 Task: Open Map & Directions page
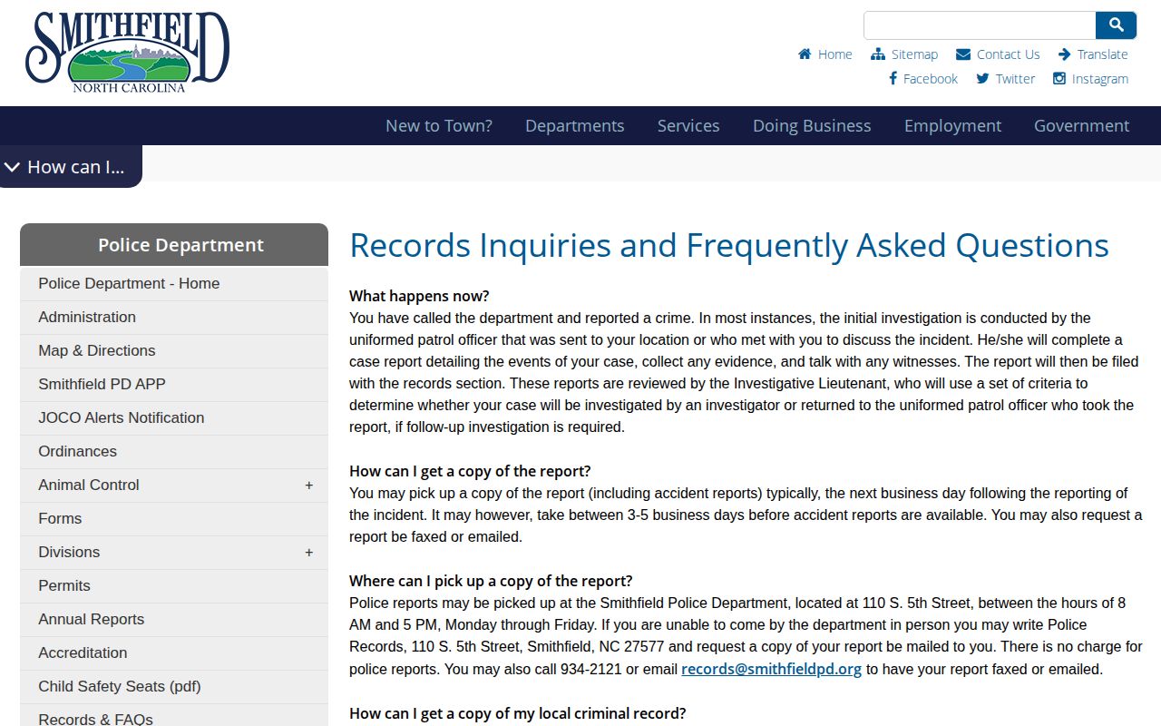click(x=174, y=351)
